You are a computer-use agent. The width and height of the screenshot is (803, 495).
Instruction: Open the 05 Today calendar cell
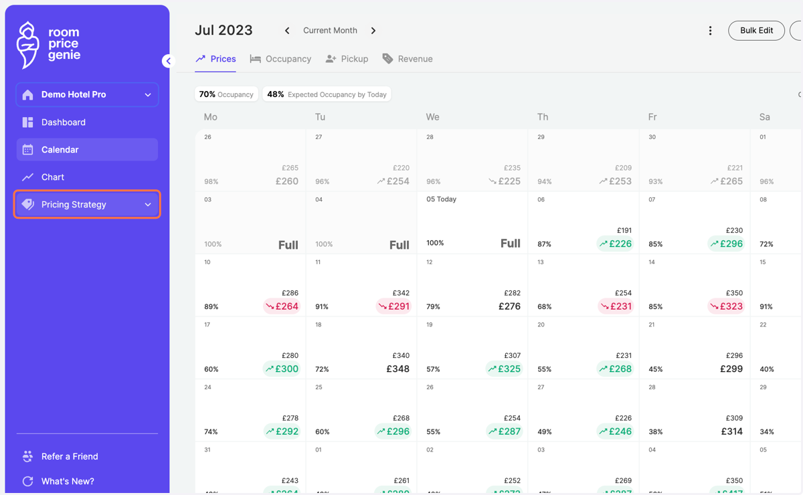click(x=472, y=223)
